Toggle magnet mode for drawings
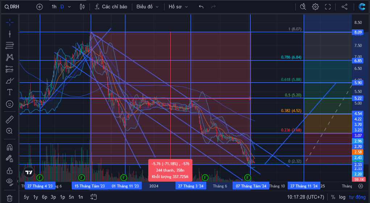The image size is (370, 203). 10,147
